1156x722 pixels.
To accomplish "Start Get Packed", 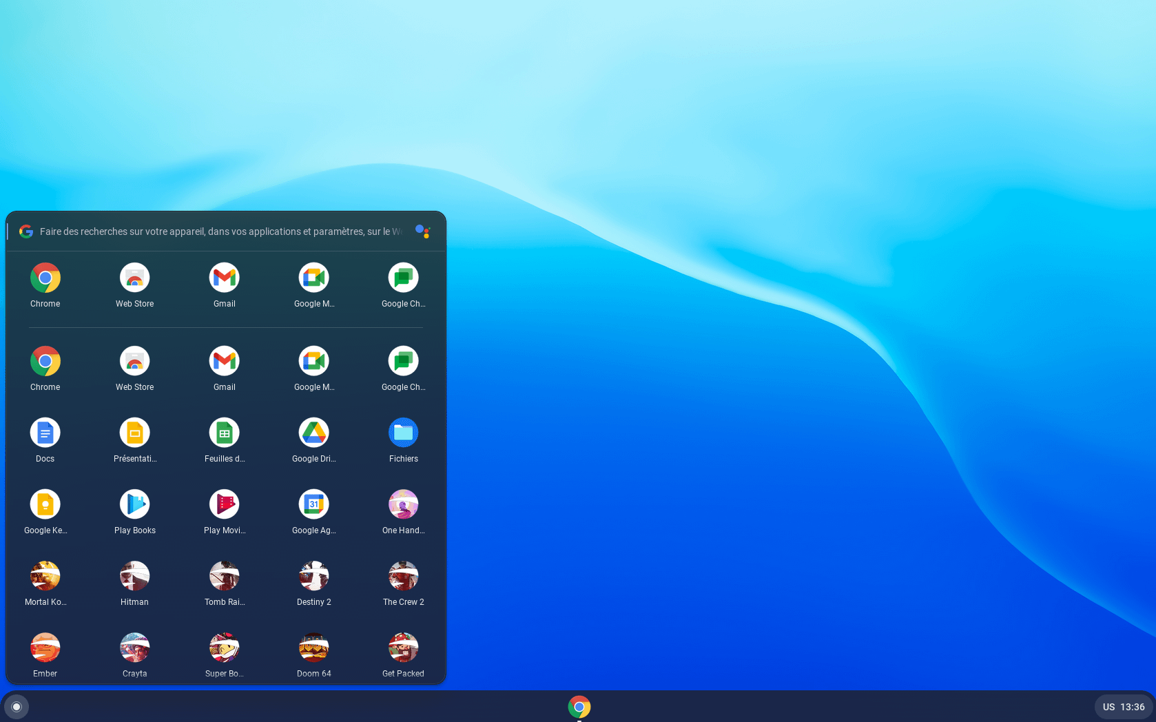I will coord(403,647).
